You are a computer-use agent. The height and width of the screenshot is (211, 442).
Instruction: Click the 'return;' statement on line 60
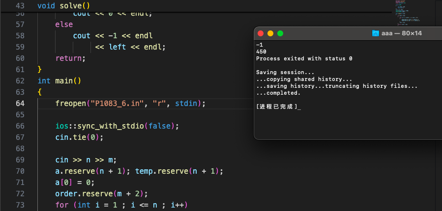click(70, 58)
